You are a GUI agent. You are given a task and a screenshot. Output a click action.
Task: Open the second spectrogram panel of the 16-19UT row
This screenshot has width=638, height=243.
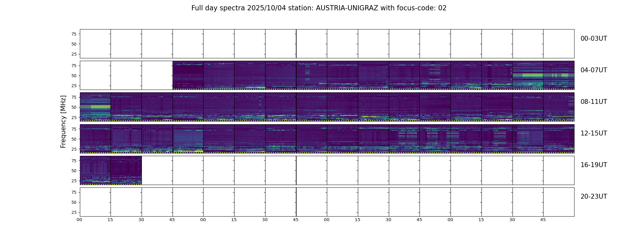(126, 170)
